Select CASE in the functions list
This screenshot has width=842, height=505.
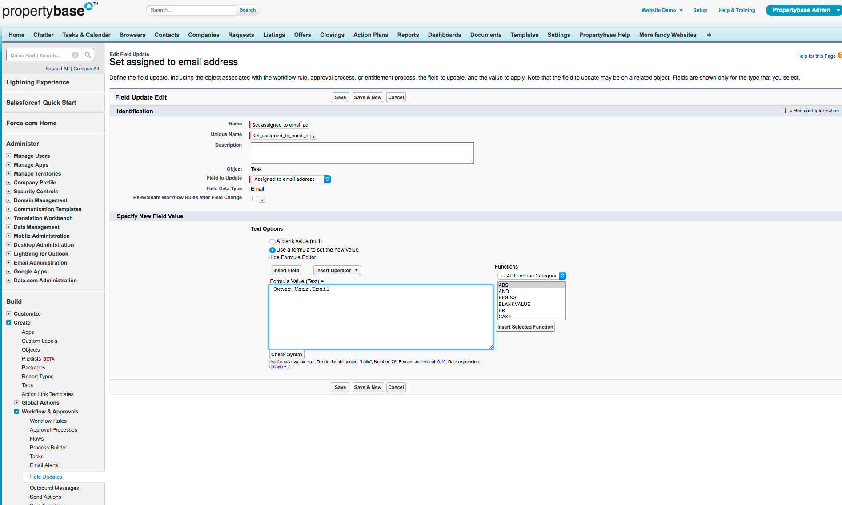531,317
